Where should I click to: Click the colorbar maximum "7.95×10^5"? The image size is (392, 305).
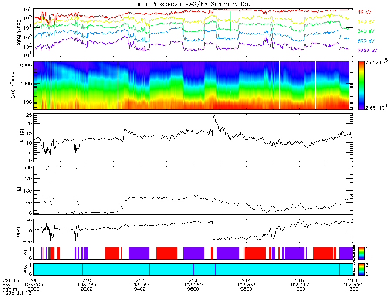(376, 62)
